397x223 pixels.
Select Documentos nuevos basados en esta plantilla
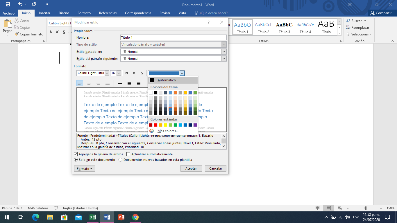(x=121, y=160)
